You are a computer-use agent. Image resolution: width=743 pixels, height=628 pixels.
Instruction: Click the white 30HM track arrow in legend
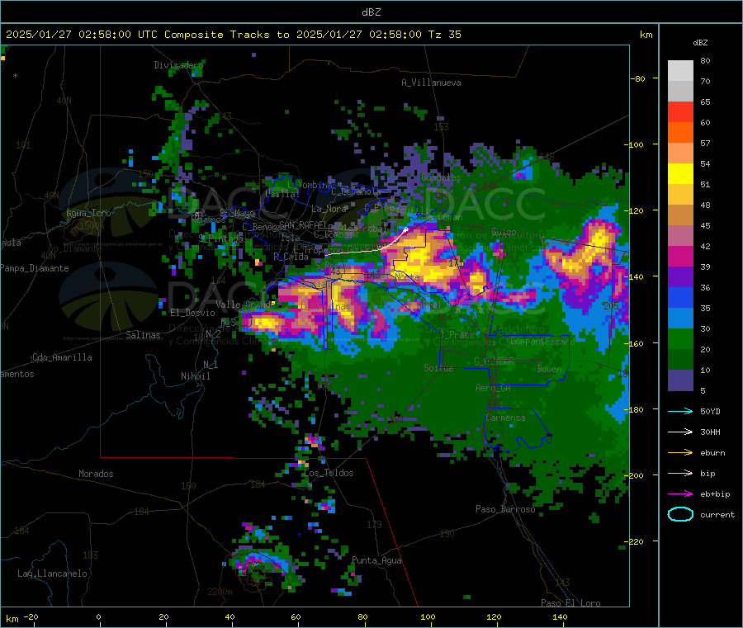(x=680, y=432)
